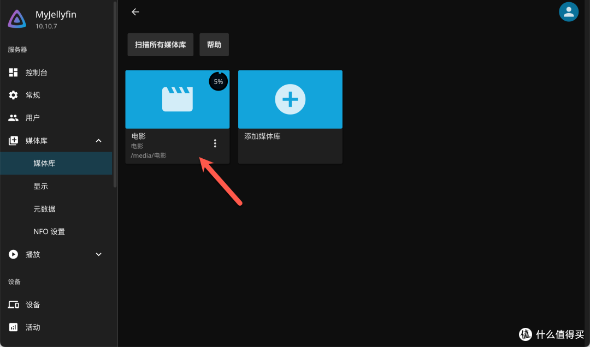Click the plus icon on 添加媒体库 card

[x=290, y=99]
